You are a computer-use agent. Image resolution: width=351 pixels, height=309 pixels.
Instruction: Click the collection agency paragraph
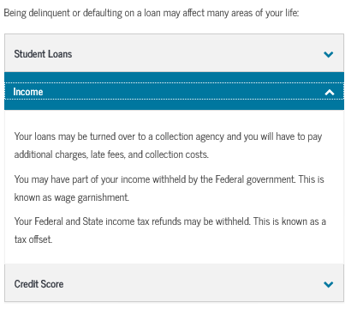click(169, 145)
